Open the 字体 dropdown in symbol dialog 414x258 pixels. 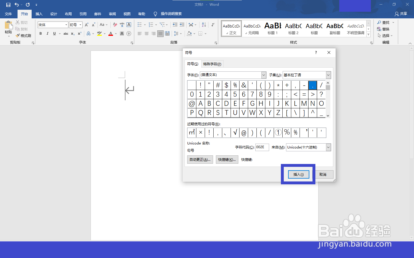point(264,75)
